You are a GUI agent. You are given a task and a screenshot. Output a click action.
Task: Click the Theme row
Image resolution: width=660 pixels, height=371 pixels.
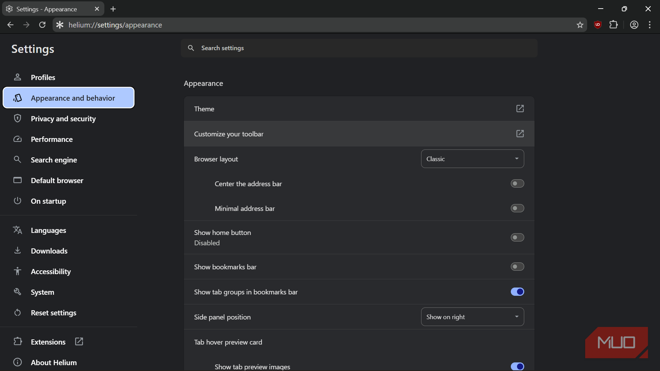pyautogui.click(x=359, y=109)
